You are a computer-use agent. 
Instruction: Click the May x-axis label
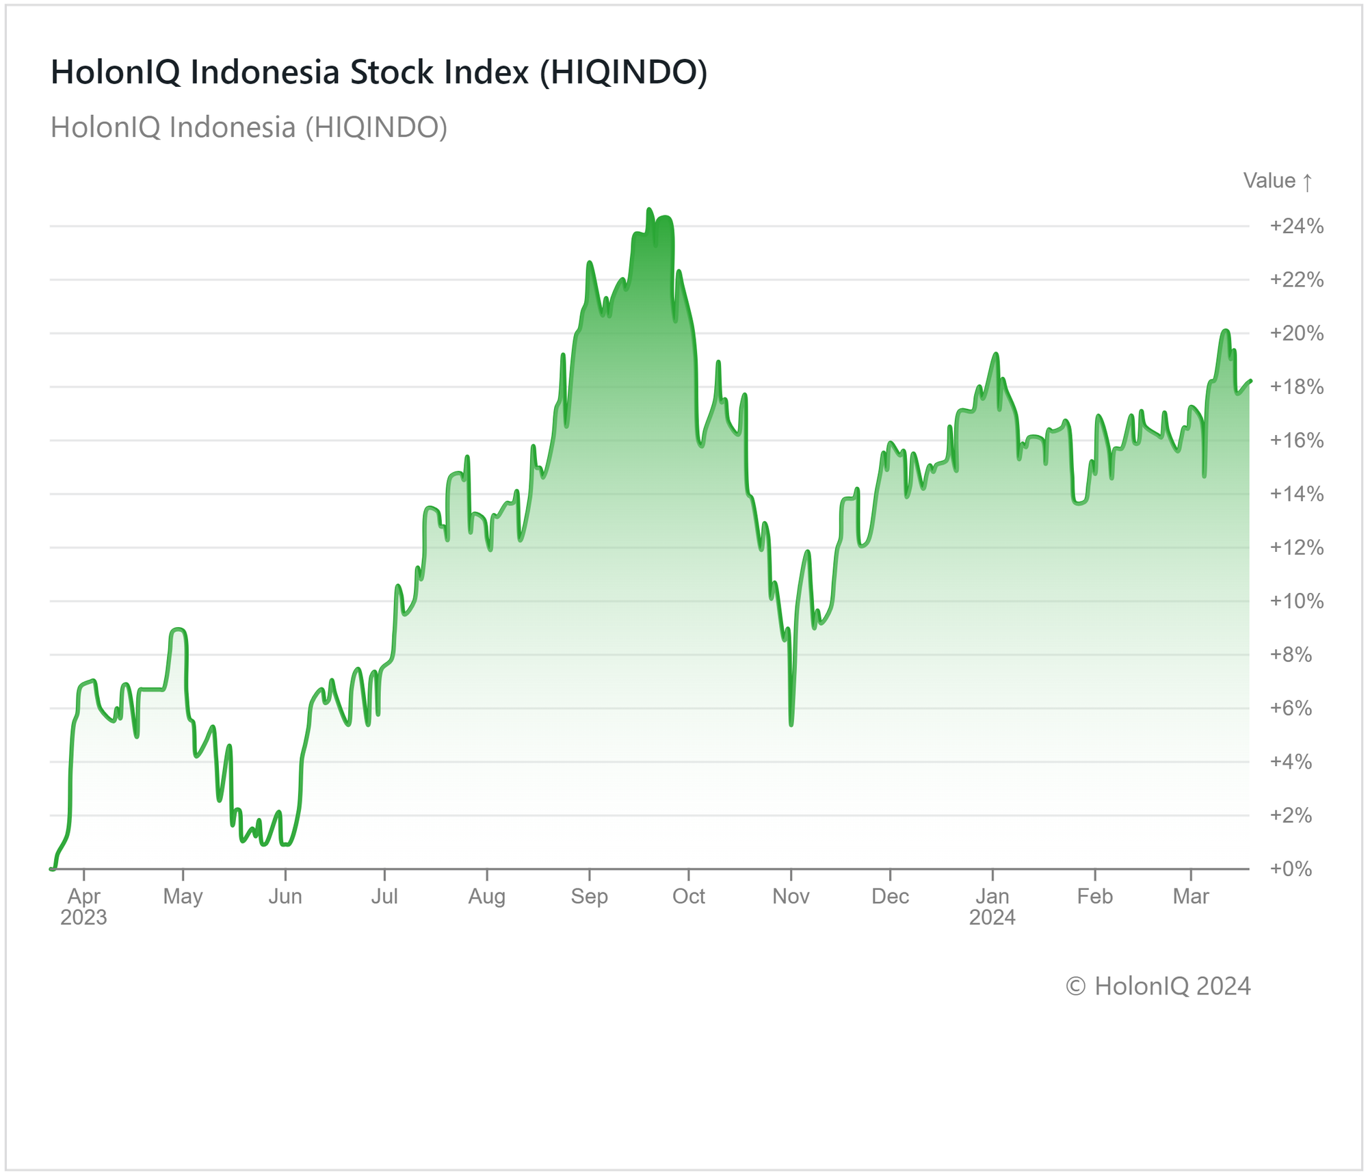point(183,897)
